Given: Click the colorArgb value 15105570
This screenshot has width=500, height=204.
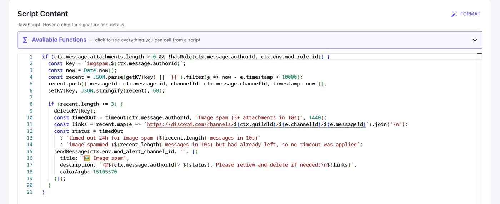Looking at the screenshot, I should (x=105, y=172).
